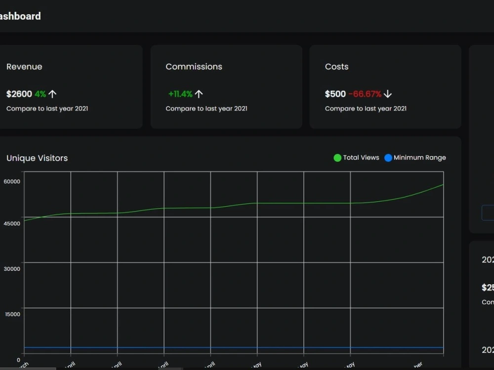Click the peak of the green chart line
494x370 pixels.
[x=442, y=184]
